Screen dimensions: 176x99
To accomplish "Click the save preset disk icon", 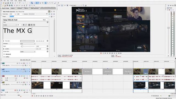I will coord(52,16).
